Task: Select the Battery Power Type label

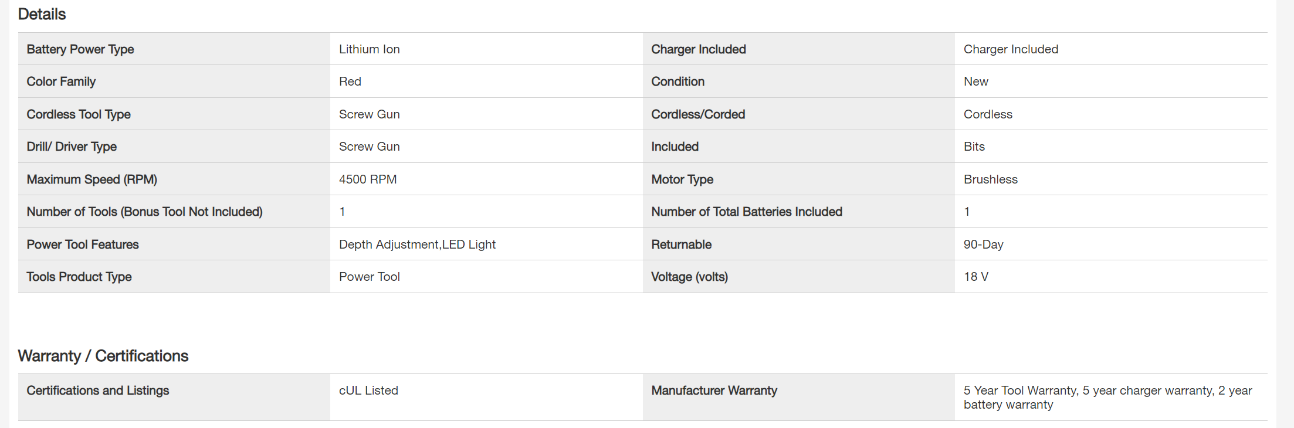Action: [x=80, y=49]
